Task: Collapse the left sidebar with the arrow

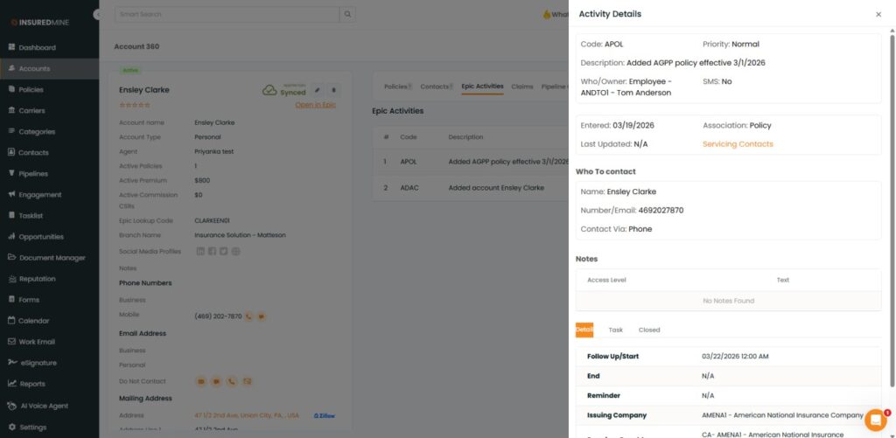Action: click(96, 15)
